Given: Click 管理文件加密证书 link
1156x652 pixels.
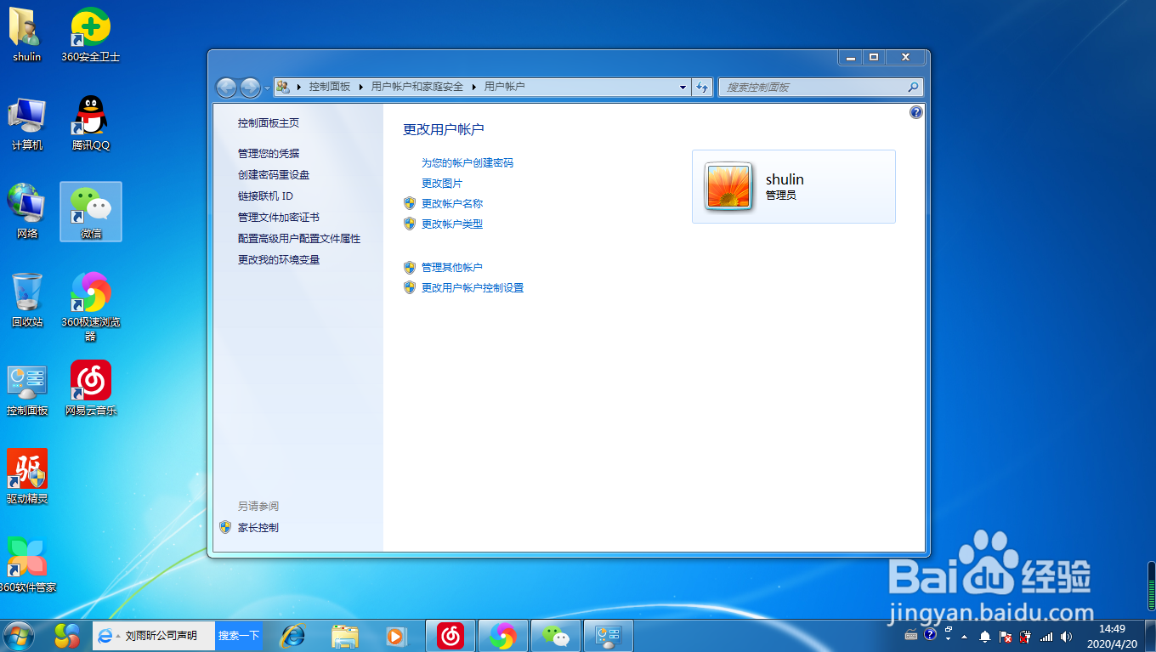Looking at the screenshot, I should click(279, 217).
